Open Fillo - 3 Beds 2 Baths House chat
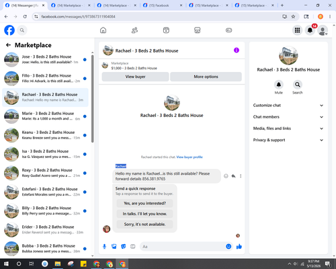 45,79
